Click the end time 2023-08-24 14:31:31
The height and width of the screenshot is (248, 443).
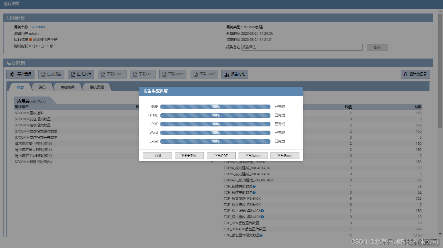pos(257,40)
